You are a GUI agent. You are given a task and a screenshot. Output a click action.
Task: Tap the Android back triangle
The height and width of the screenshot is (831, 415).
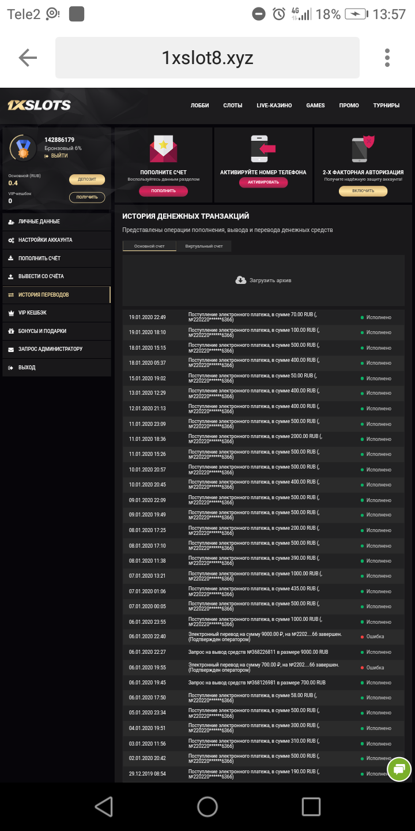[x=104, y=807]
